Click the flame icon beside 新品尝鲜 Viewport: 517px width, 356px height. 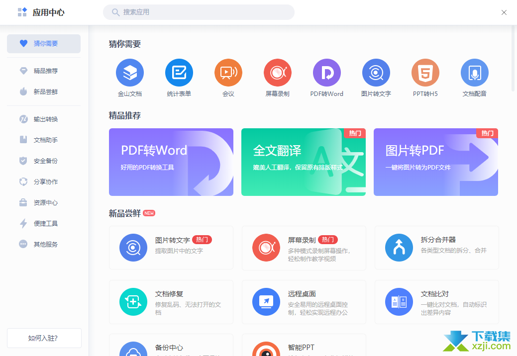23,91
